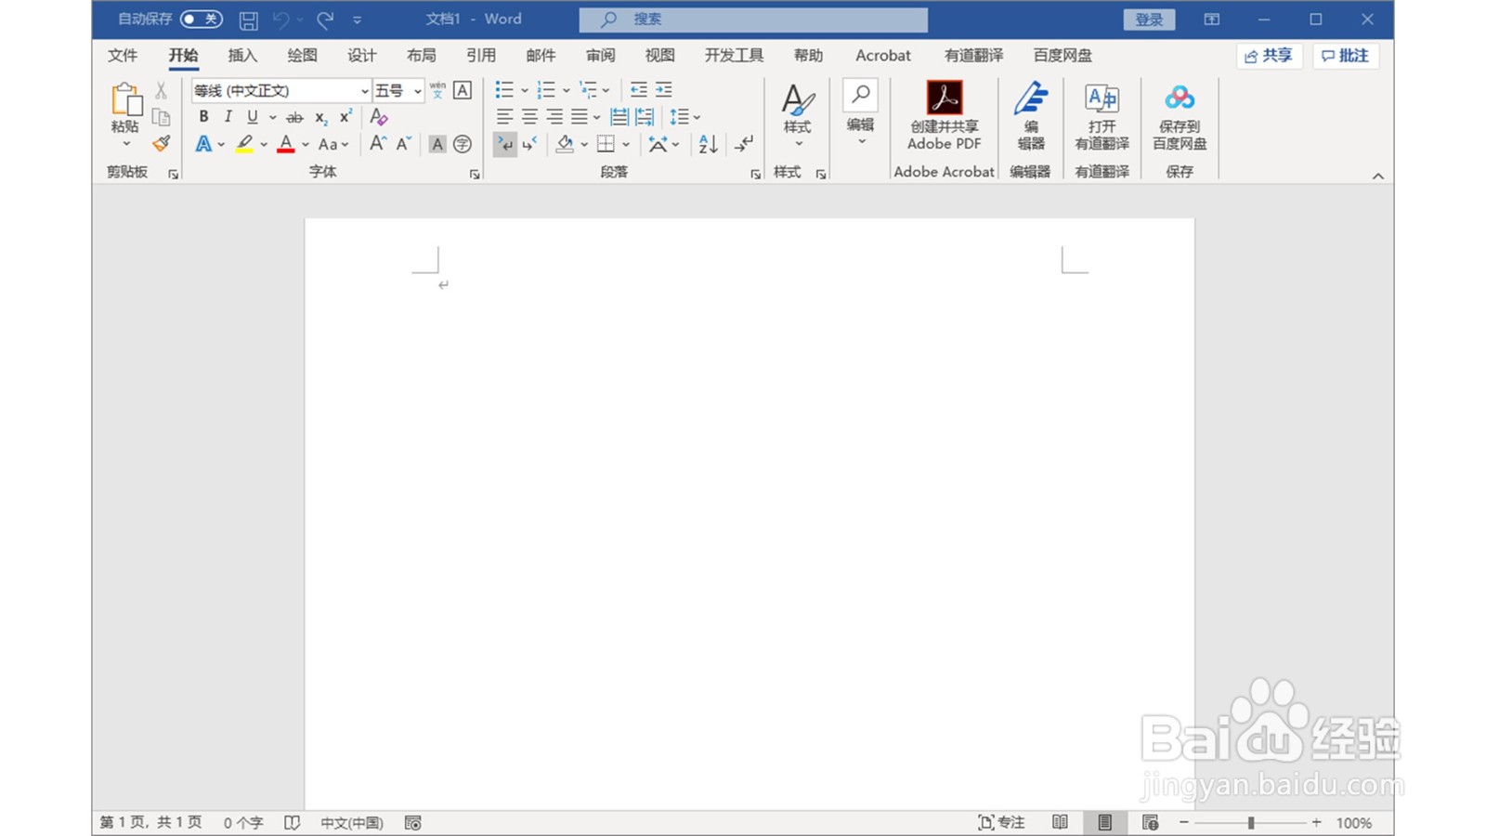Apply strikethrough formatting
This screenshot has height=836, width=1486.
pyautogui.click(x=294, y=117)
